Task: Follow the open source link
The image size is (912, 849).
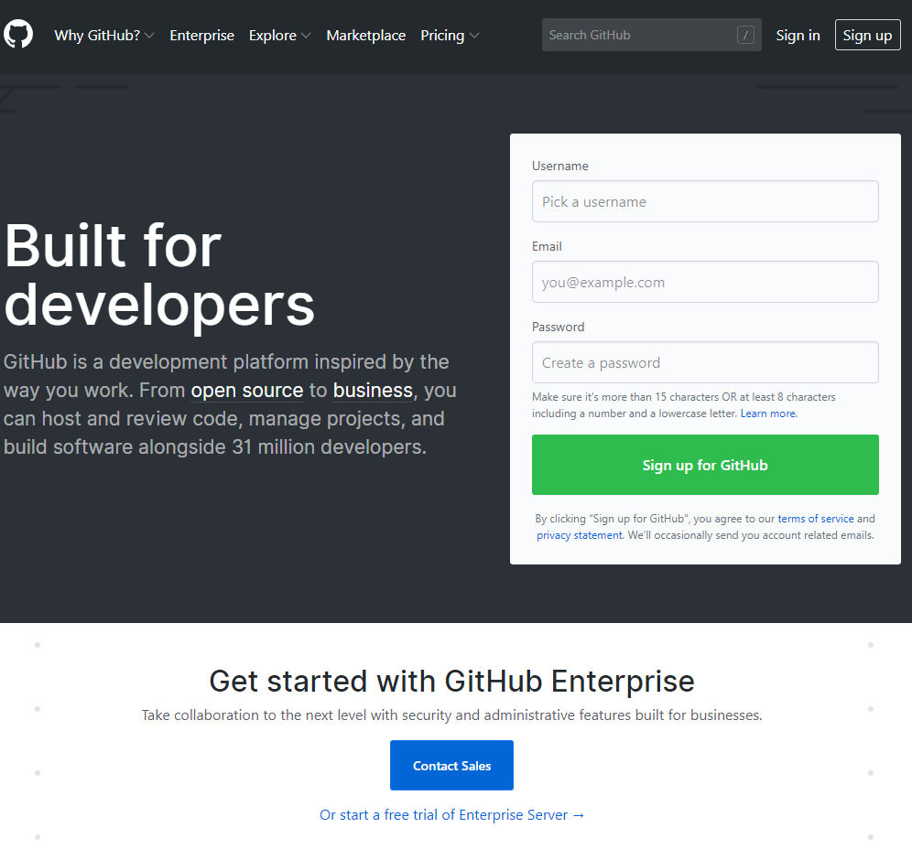Action: pyautogui.click(x=247, y=391)
